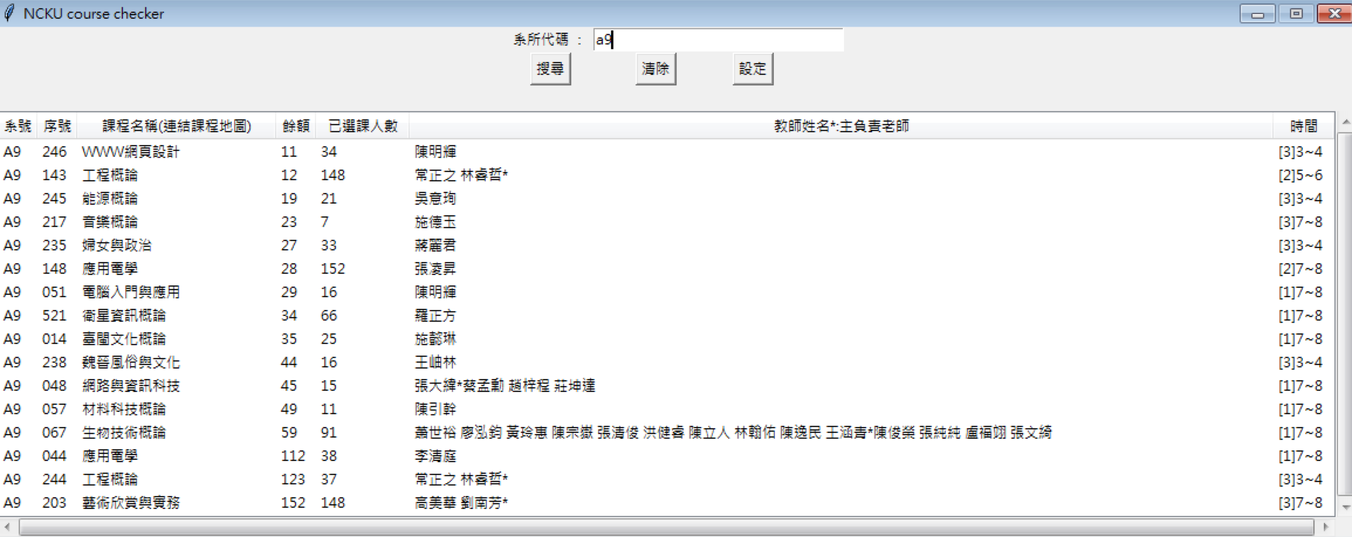The height and width of the screenshot is (537, 1352).
Task: Click the feather icon in the title bar
Action: 9,13
